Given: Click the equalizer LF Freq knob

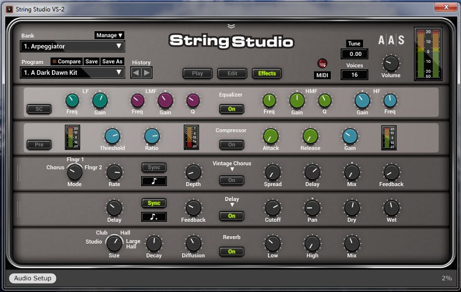Looking at the screenshot, I should coord(72,100).
